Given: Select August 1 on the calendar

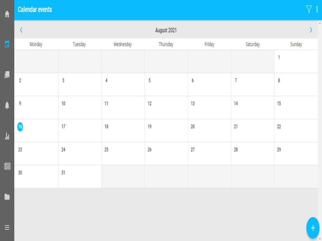Looking at the screenshot, I should point(296,61).
